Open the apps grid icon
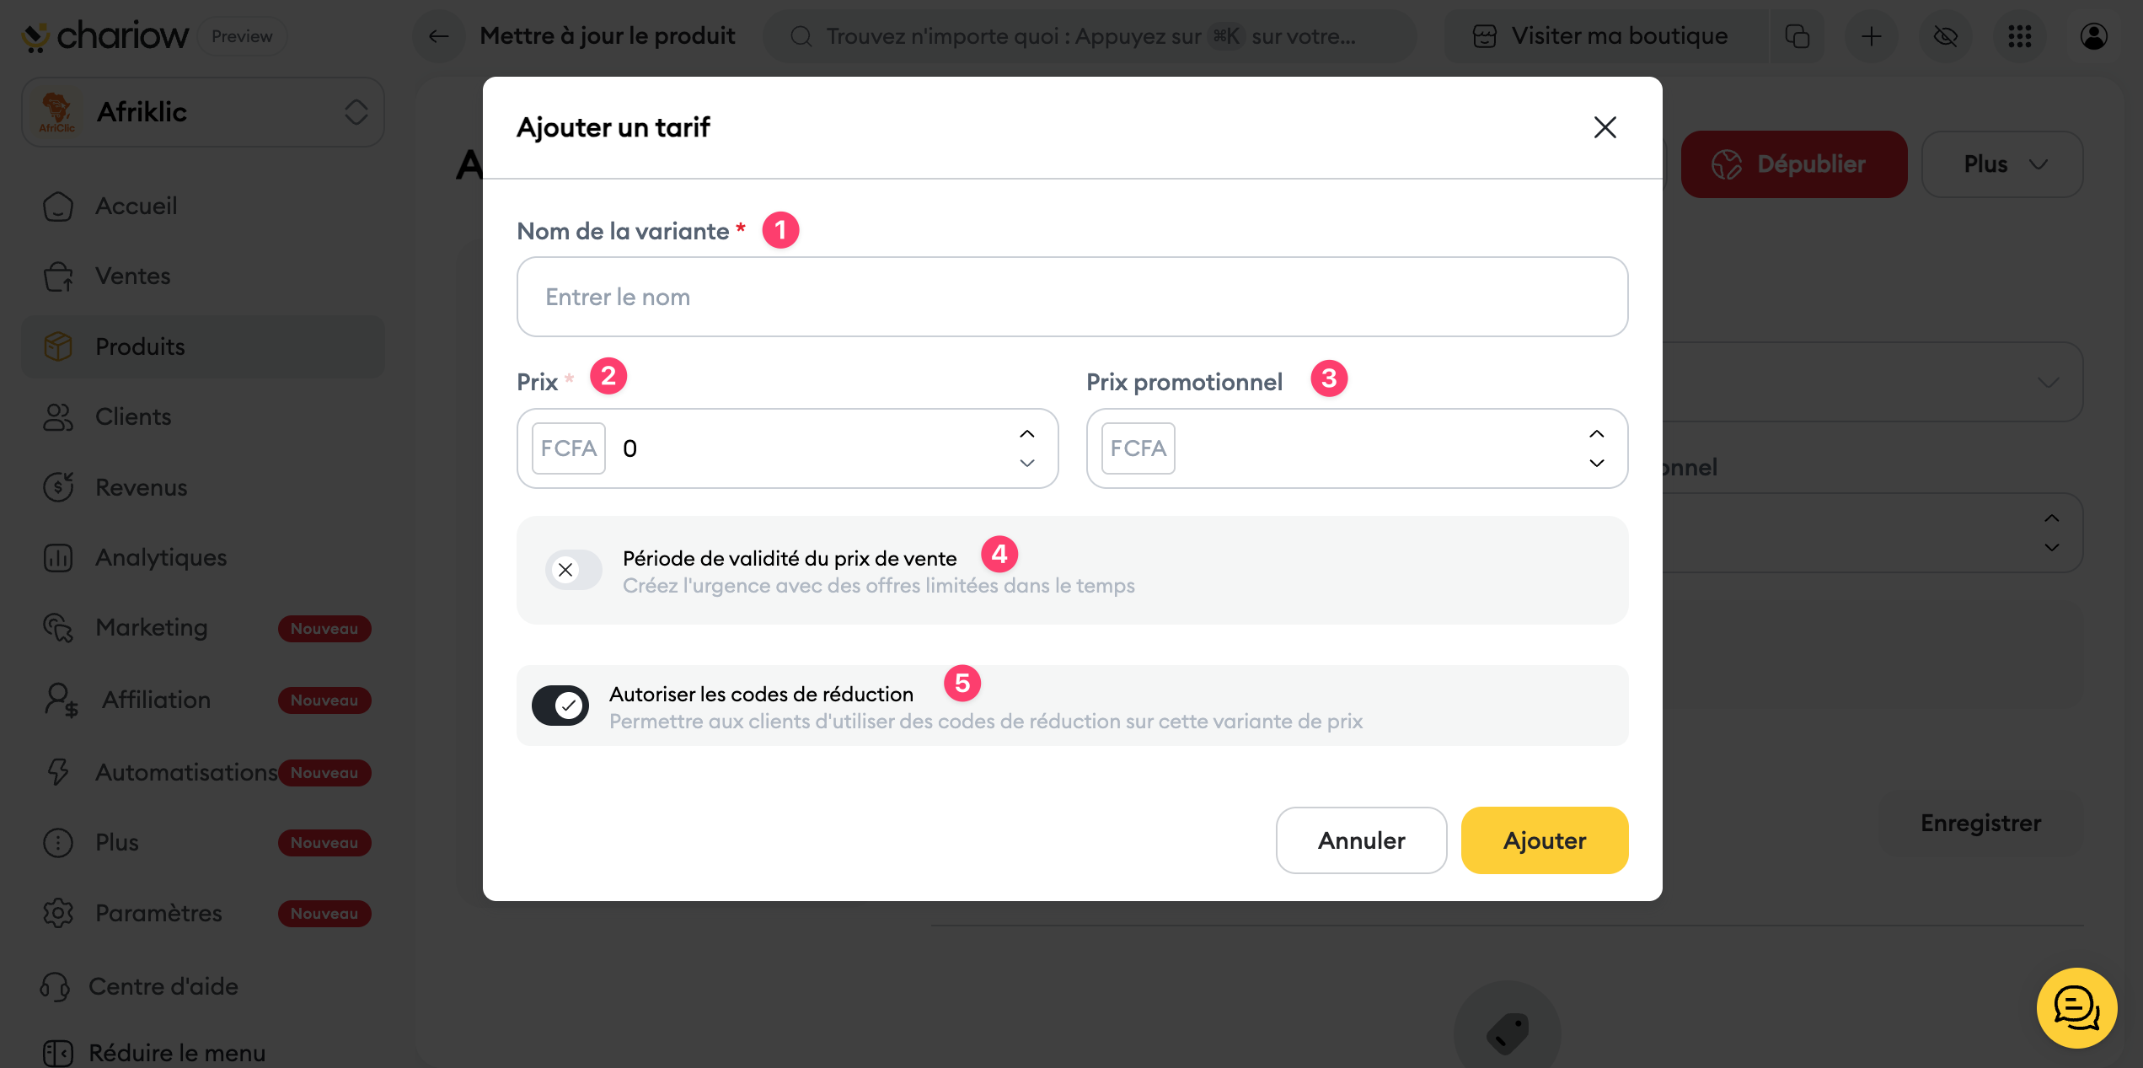 coord(2020,36)
